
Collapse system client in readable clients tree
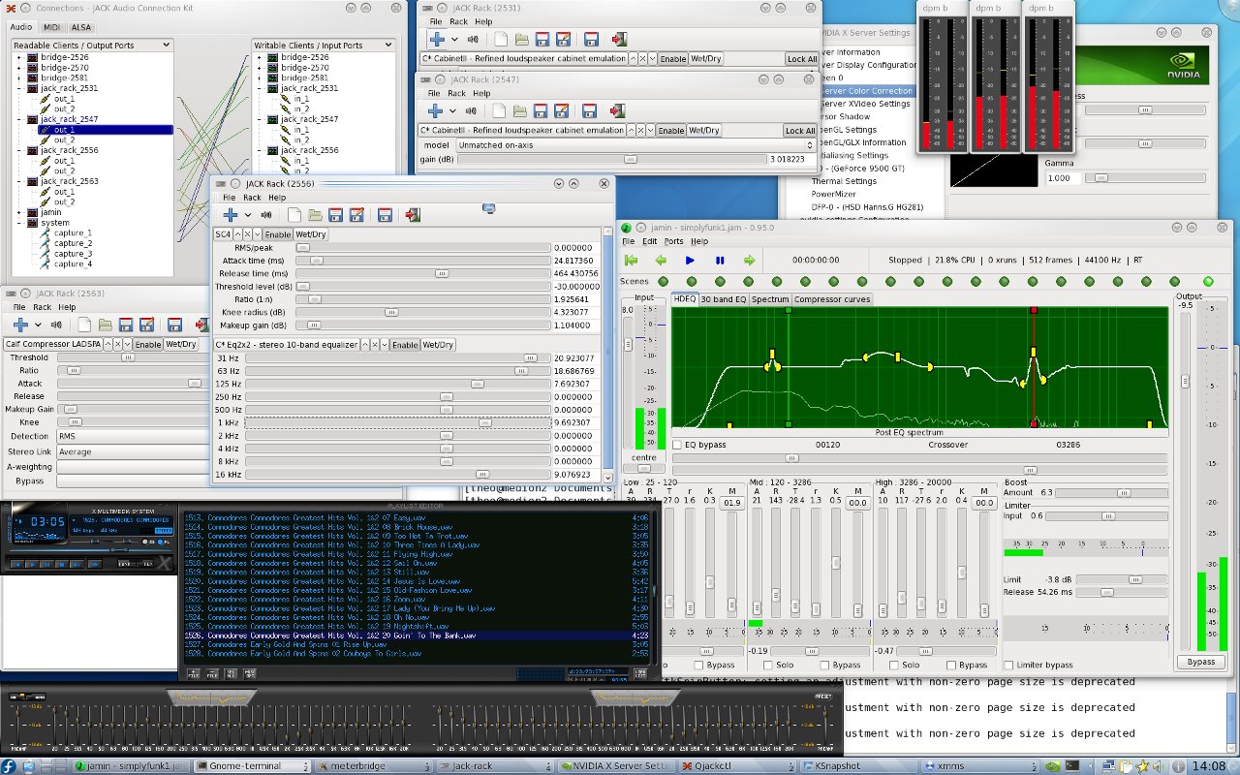tap(18, 223)
